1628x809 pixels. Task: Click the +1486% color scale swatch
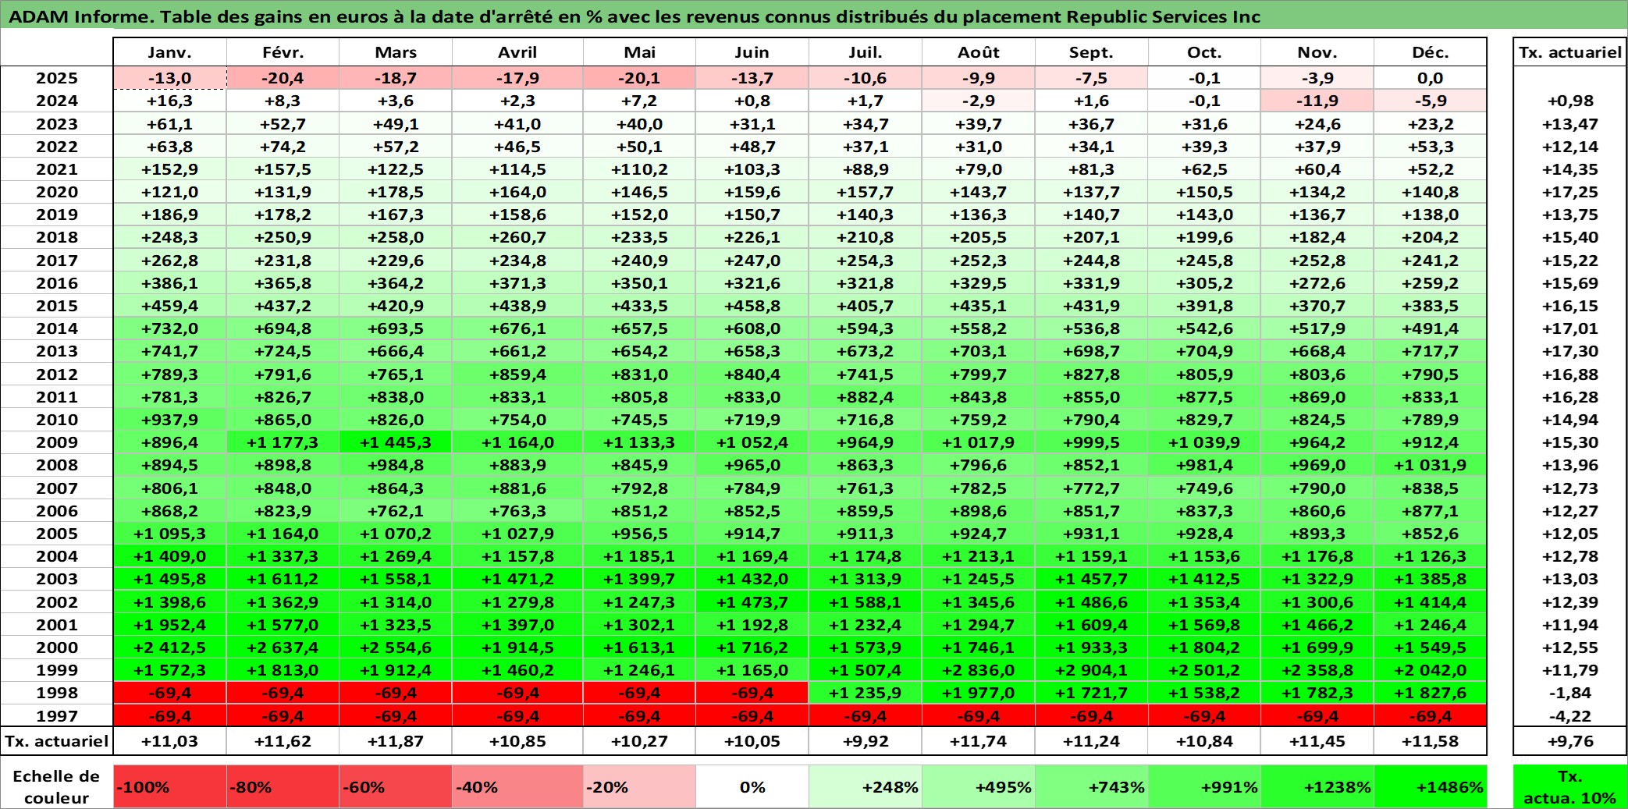pos(1431,786)
